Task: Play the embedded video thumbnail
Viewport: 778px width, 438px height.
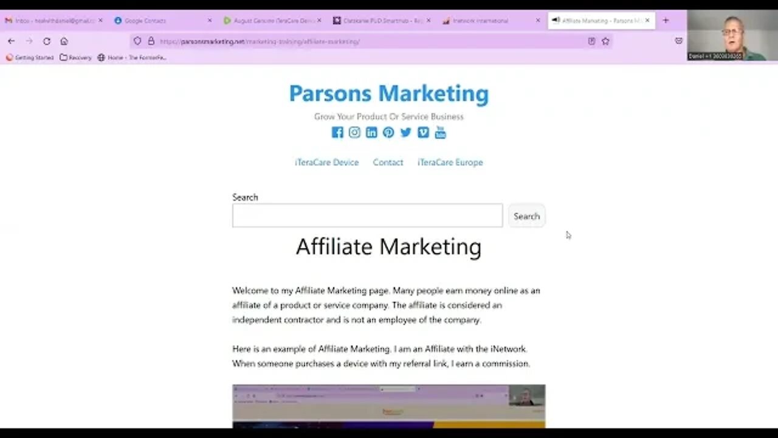Action: (x=388, y=406)
